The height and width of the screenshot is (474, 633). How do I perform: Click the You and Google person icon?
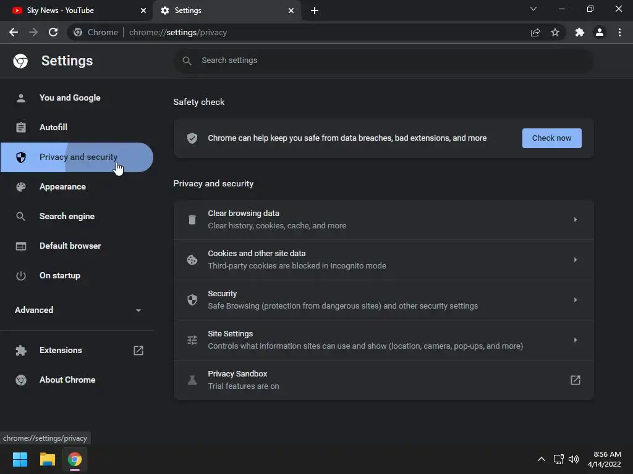coord(21,98)
